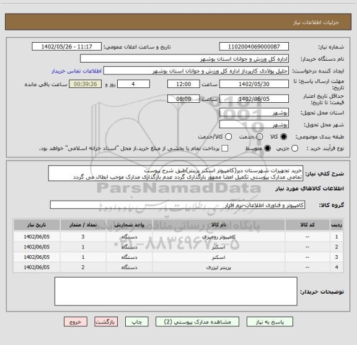Click the تاریخ نیاز column header
Screen dimensions: 357x345
coord(37,225)
